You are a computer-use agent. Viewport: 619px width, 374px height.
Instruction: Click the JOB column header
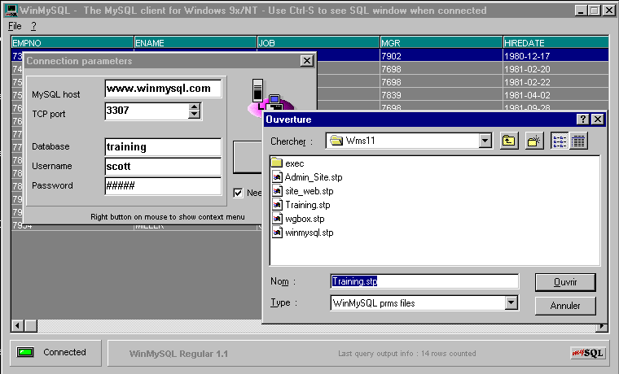tap(318, 42)
